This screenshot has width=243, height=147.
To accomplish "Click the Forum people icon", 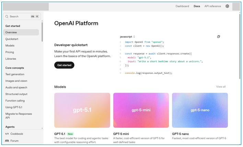I will [x=7, y=141].
